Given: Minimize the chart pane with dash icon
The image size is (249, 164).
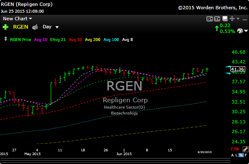Looking at the screenshot, I should (245, 20).
